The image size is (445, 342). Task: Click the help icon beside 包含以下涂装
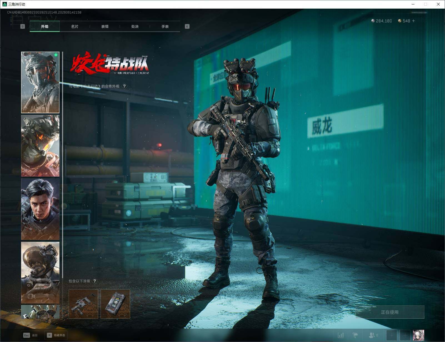coord(95,281)
